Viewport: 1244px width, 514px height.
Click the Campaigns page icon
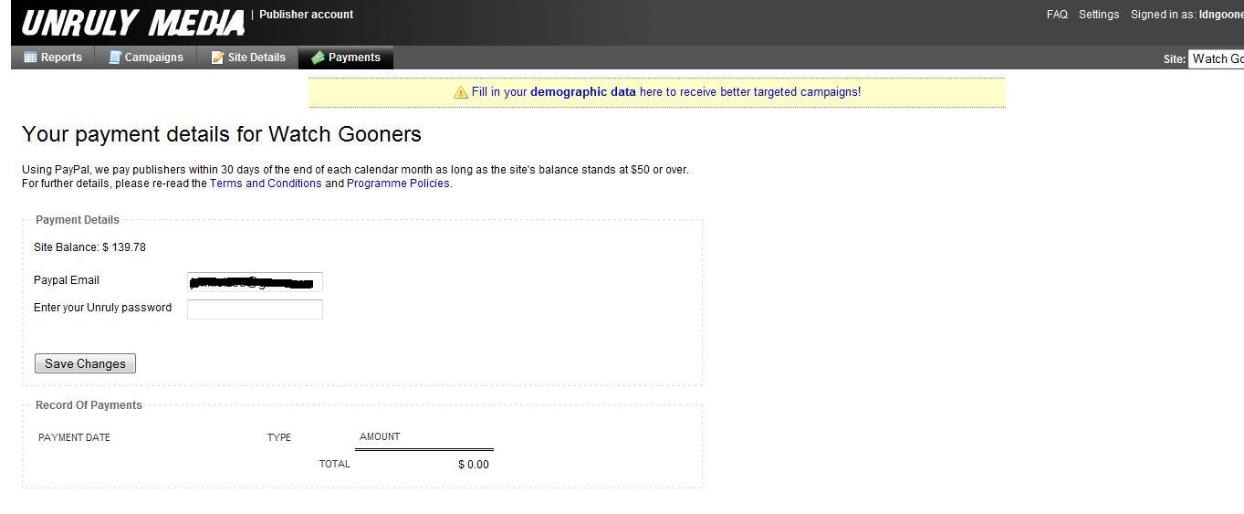click(115, 58)
